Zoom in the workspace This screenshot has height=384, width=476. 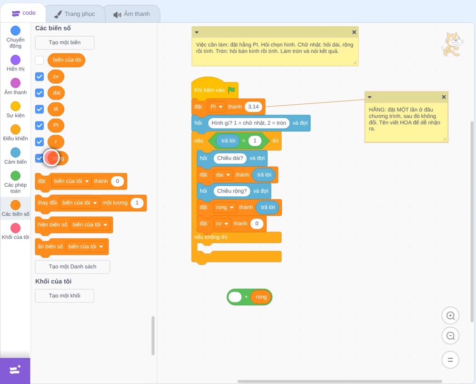point(450,316)
